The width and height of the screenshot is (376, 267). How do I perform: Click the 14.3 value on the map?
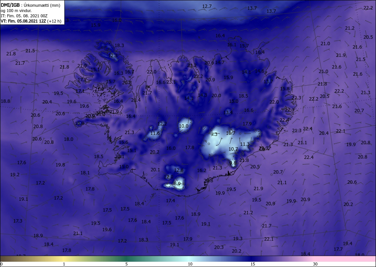pyautogui.click(x=202, y=95)
